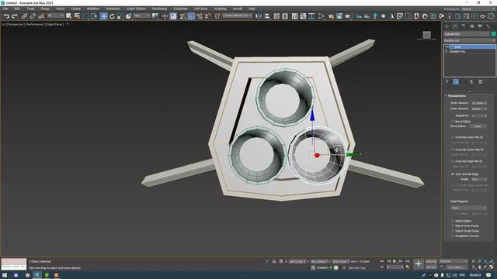Open the Select by Name dialog
497x279 pixels.
(77, 16)
